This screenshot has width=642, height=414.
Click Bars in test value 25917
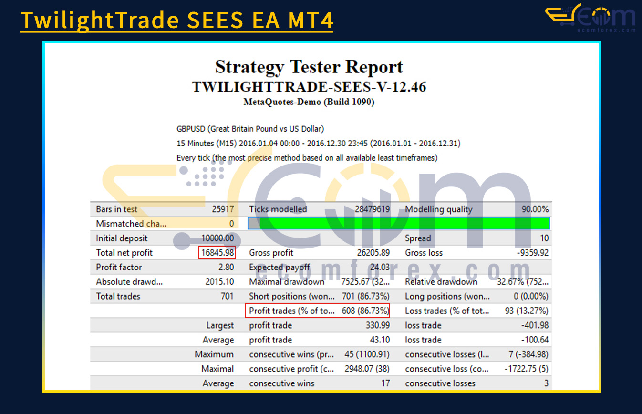pyautogui.click(x=223, y=209)
